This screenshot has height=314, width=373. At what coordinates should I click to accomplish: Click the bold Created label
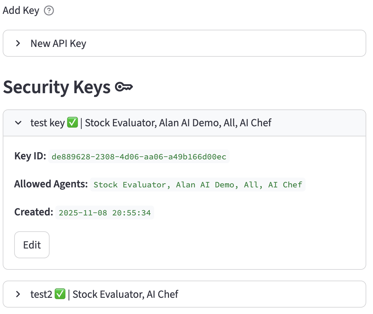pyautogui.click(x=34, y=212)
